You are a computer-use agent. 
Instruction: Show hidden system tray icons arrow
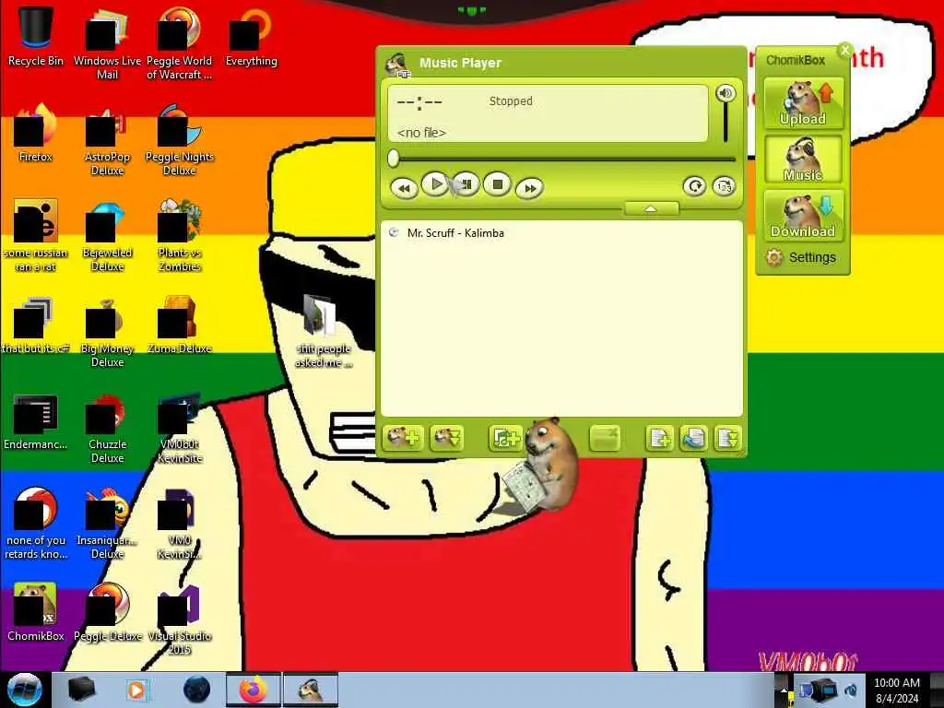click(x=784, y=690)
